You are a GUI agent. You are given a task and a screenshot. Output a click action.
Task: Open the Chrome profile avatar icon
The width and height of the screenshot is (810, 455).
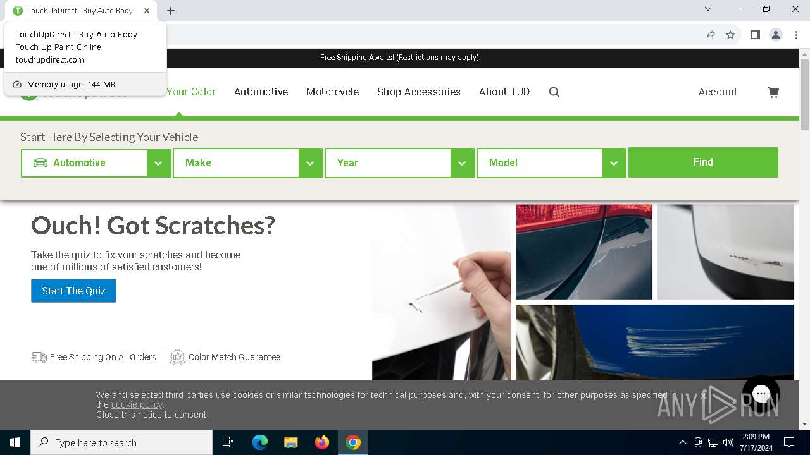(776, 35)
